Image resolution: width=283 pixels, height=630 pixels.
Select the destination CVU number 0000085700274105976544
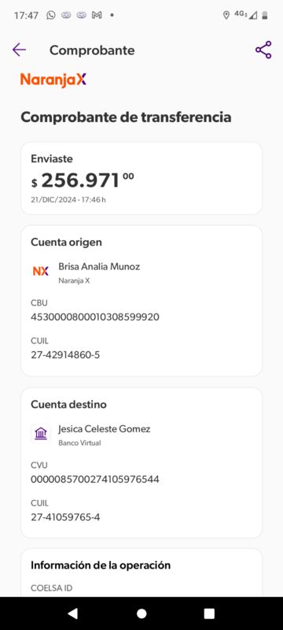coord(95,480)
